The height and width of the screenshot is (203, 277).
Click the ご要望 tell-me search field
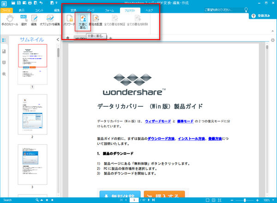point(223,10)
